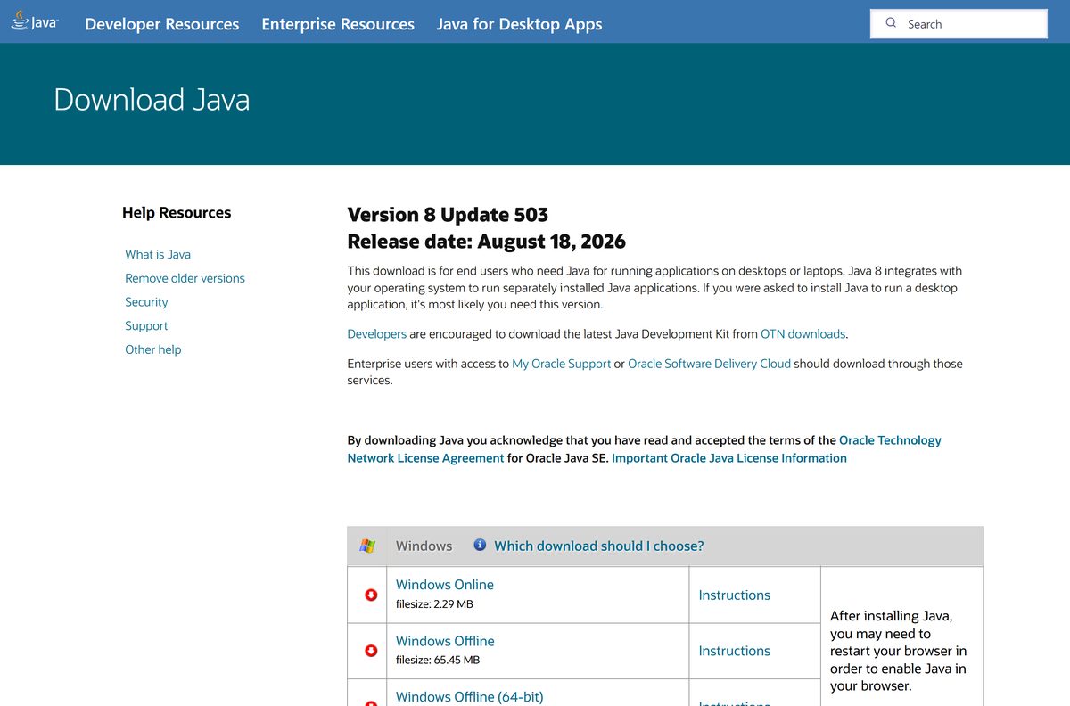Open the Support help link
Image resolution: width=1070 pixels, height=706 pixels.
click(x=146, y=326)
